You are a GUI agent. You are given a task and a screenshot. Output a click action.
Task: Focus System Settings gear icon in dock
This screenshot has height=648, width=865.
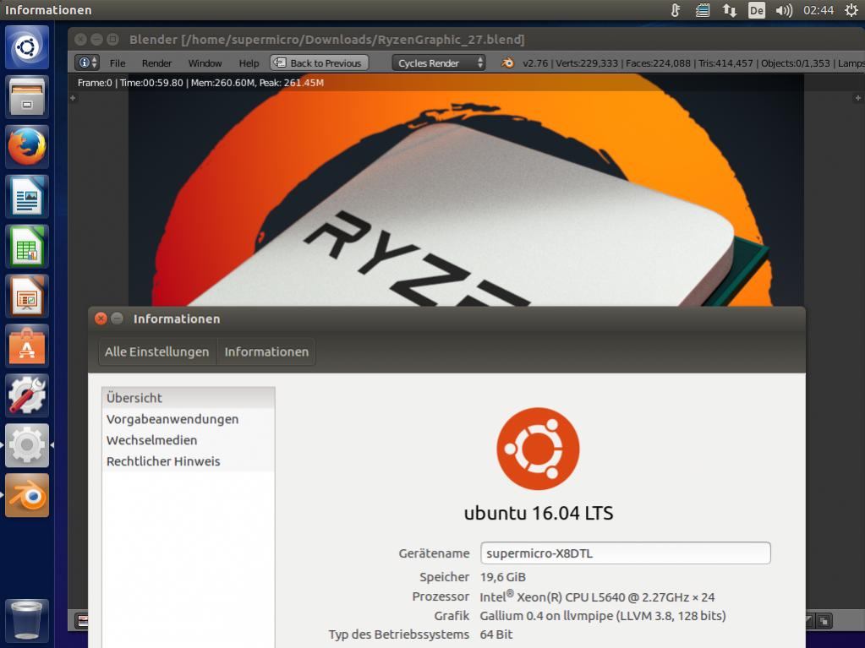pyautogui.click(x=26, y=445)
